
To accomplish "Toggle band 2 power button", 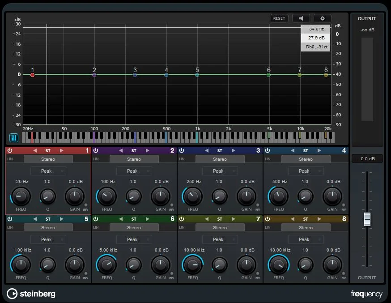I will (95, 151).
